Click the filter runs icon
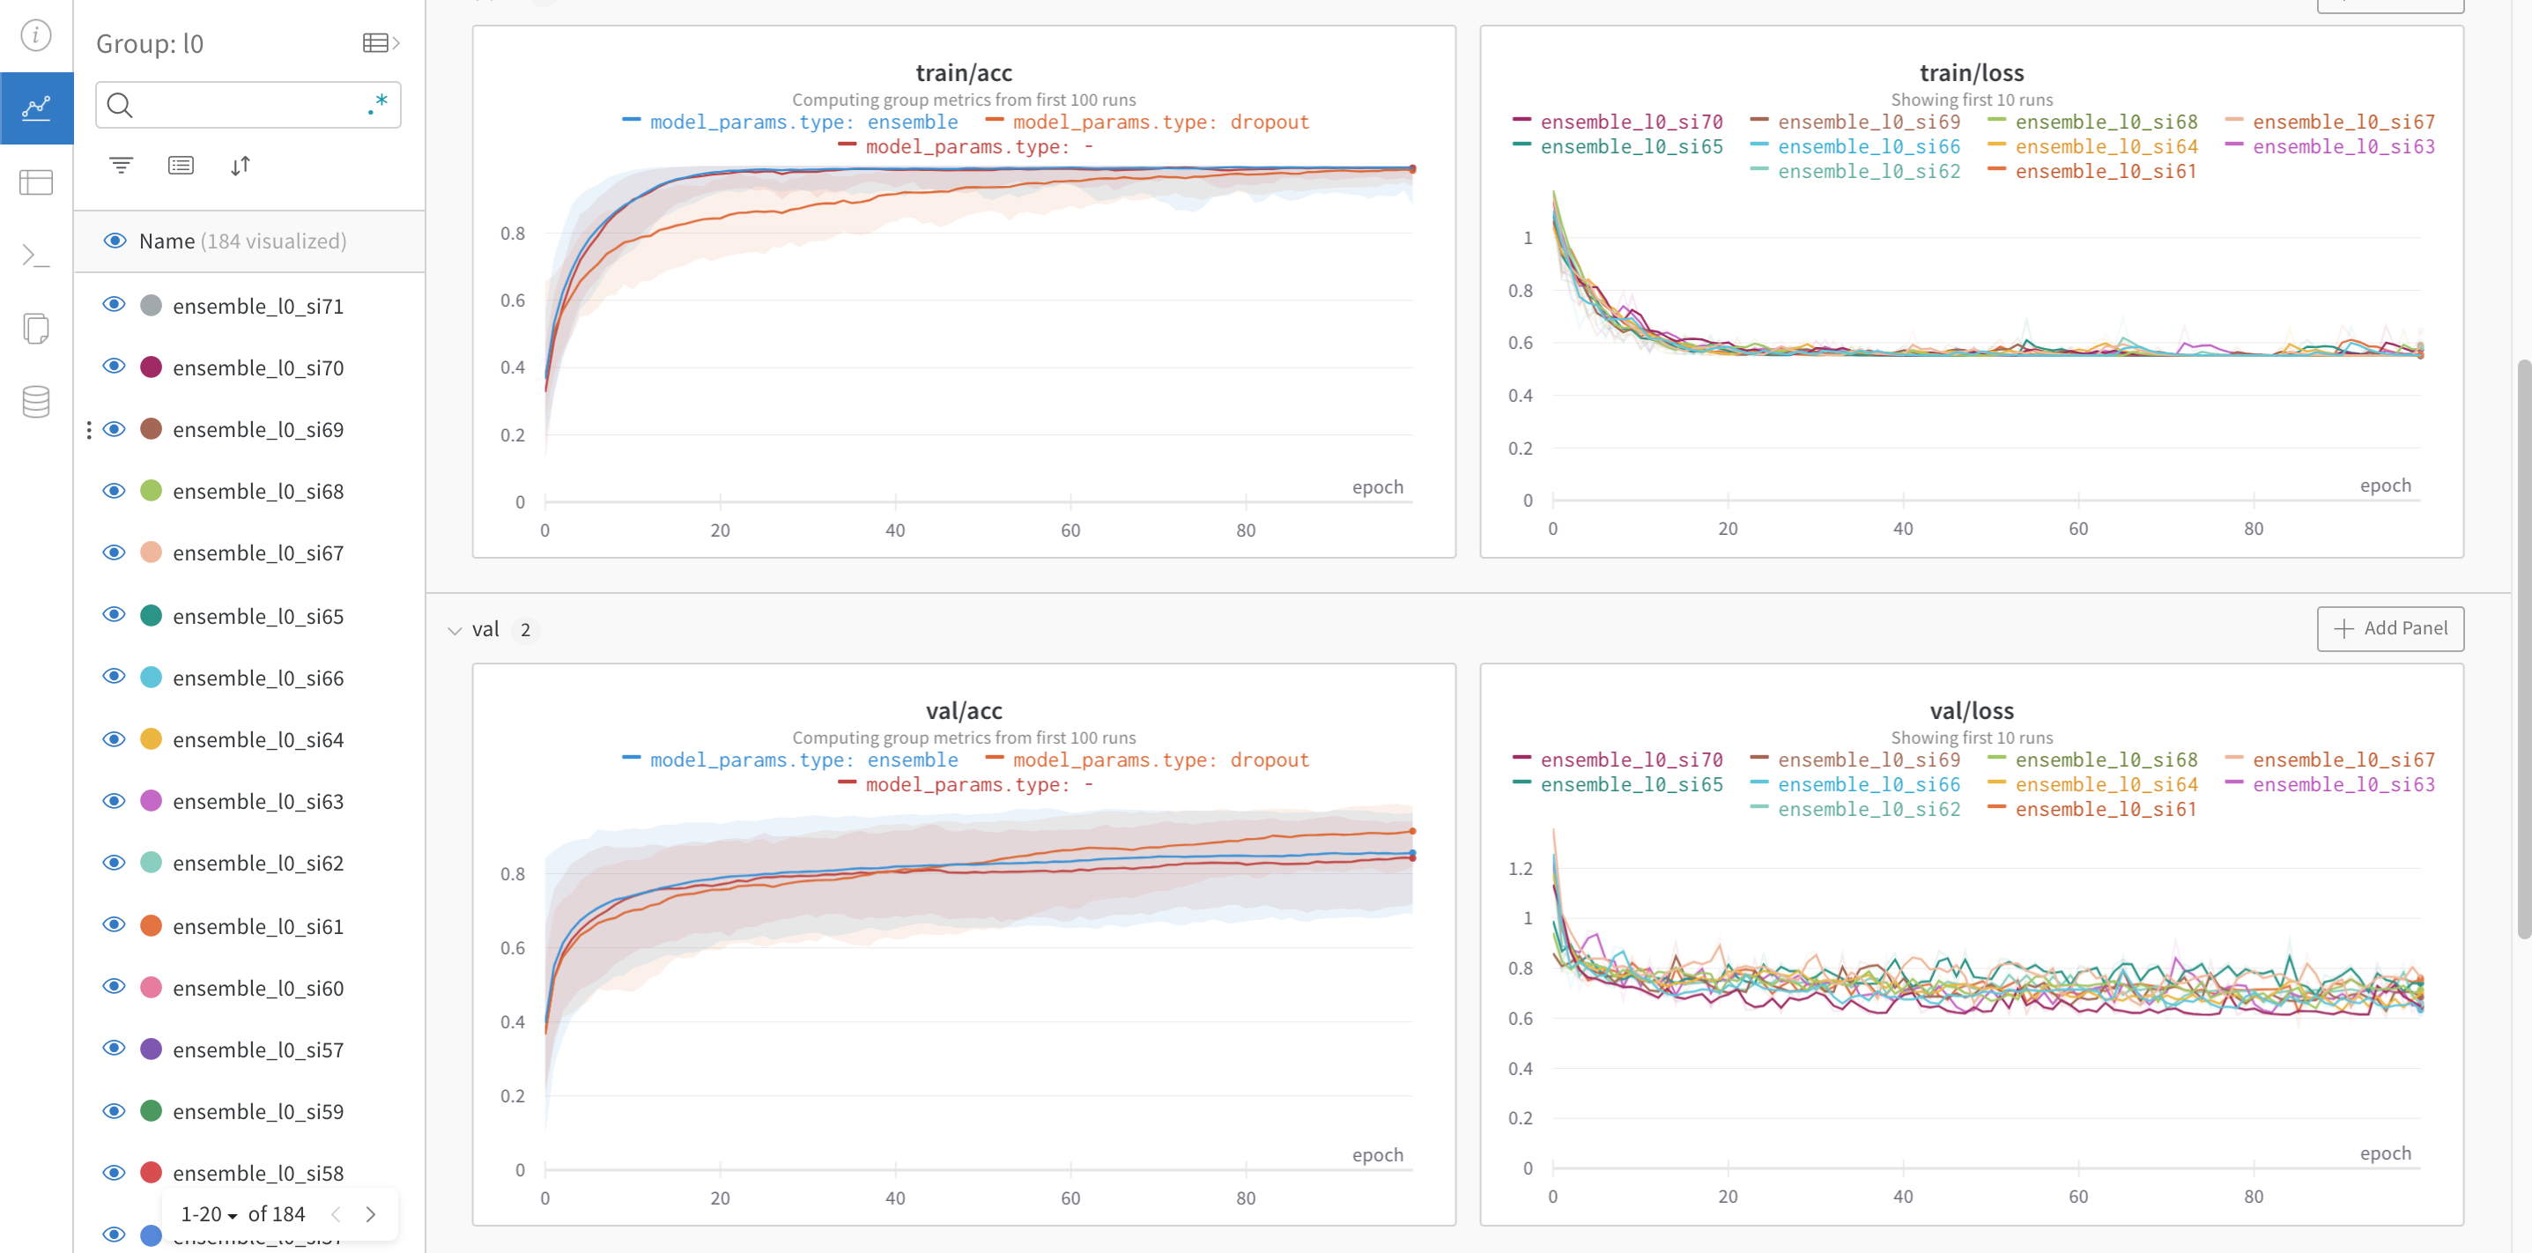Image resolution: width=2532 pixels, height=1253 pixels. (x=121, y=165)
